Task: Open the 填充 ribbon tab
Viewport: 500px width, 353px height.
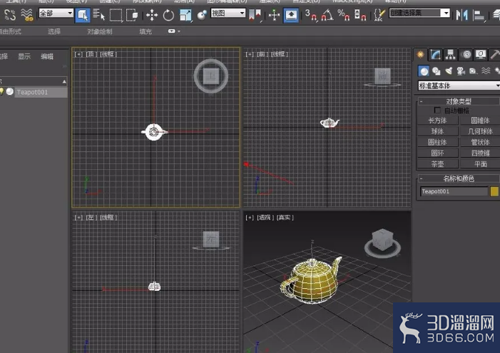Action: (x=146, y=31)
